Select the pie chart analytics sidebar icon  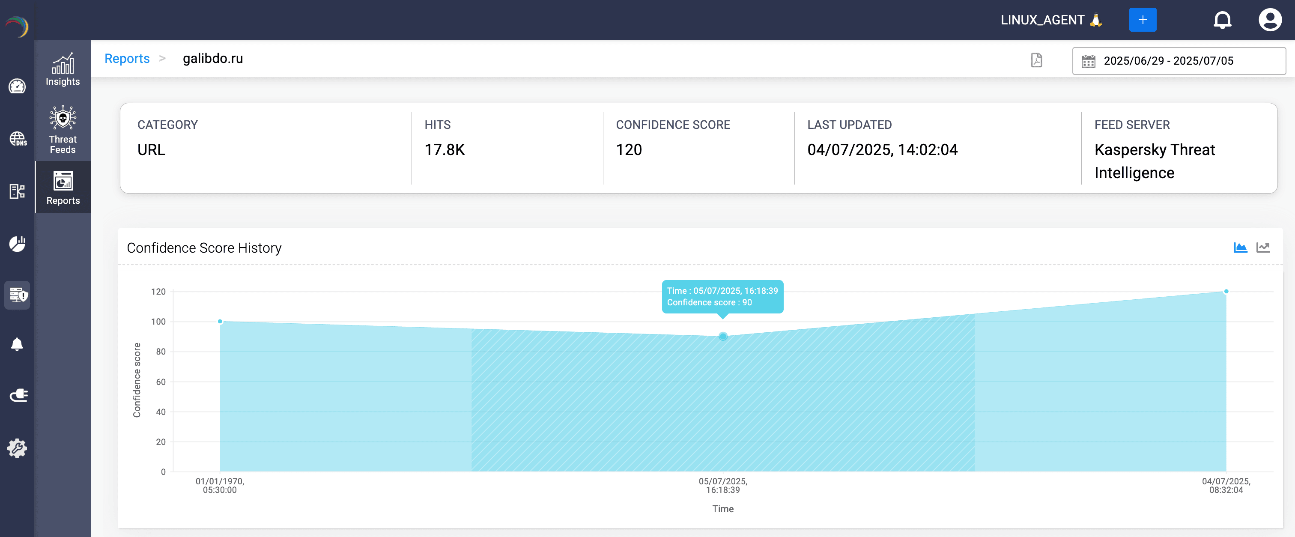coord(17,243)
